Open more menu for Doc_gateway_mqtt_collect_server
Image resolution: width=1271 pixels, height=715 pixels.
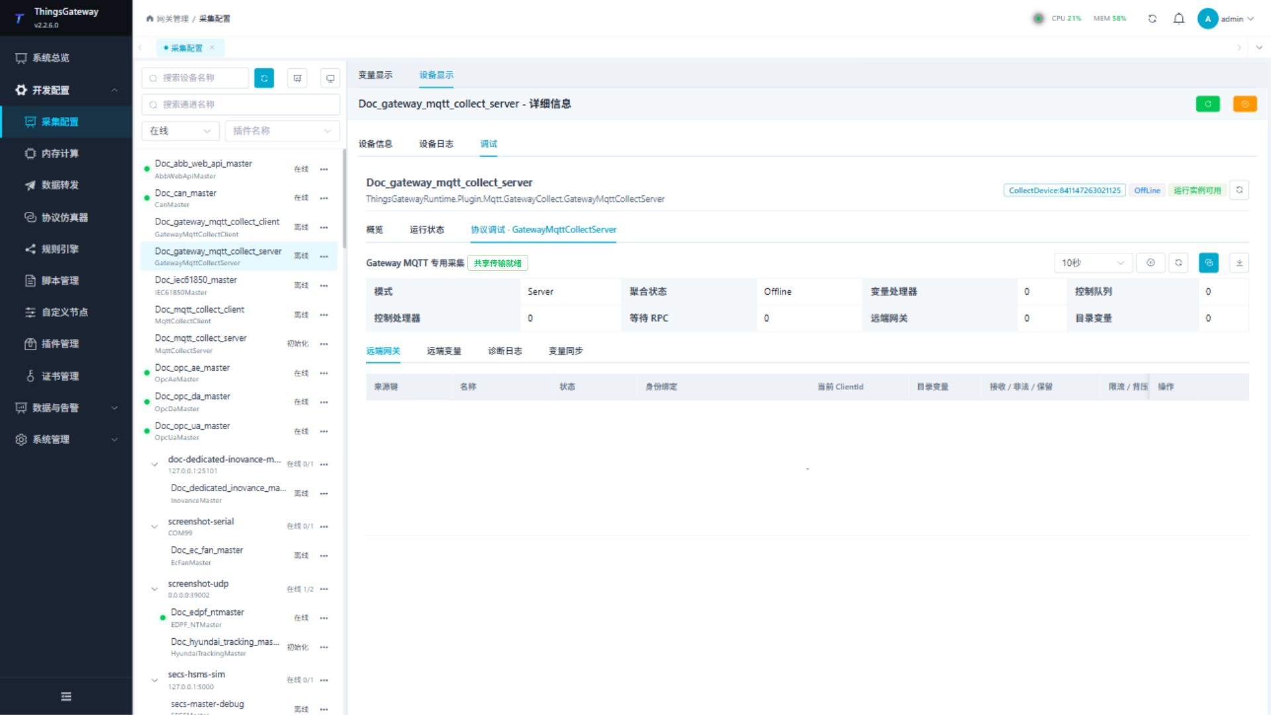pos(324,256)
